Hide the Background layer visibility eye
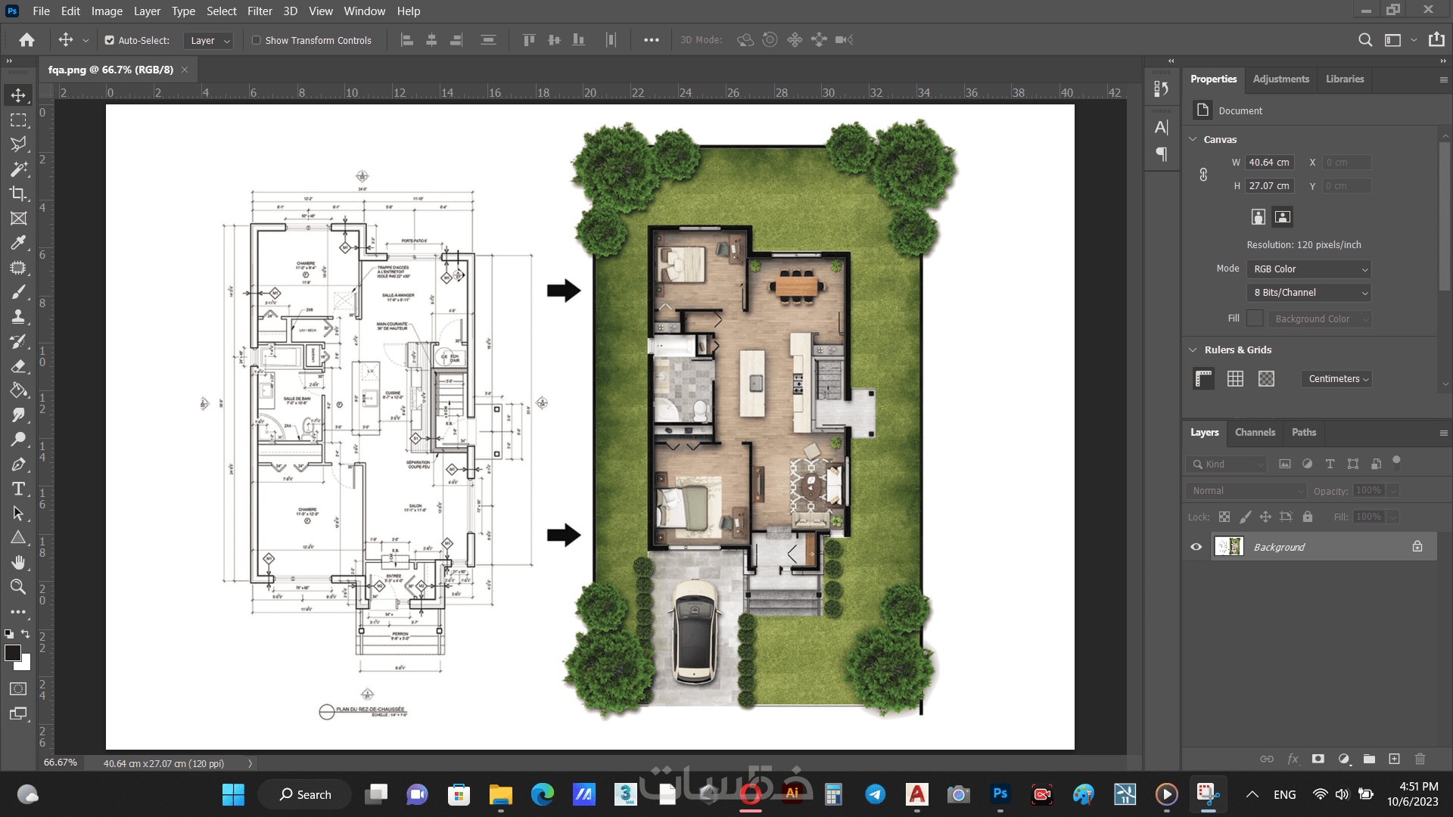 [1196, 547]
